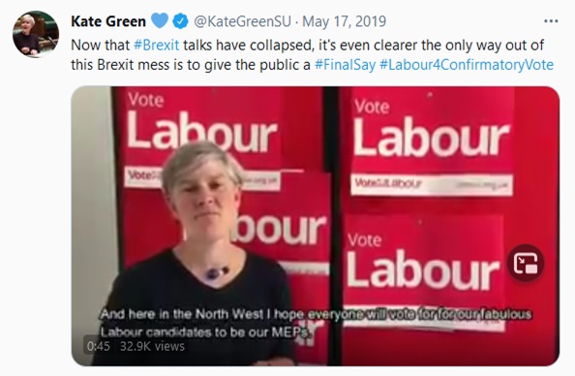Open the tweet via the May 17, 2019 timestamp
This screenshot has width=575, height=376.
pyautogui.click(x=344, y=21)
